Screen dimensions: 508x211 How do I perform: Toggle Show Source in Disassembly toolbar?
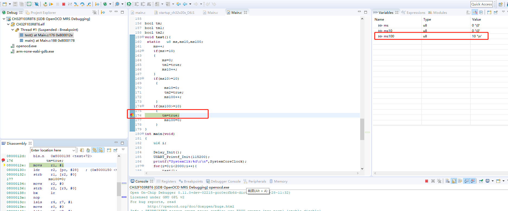point(101,150)
